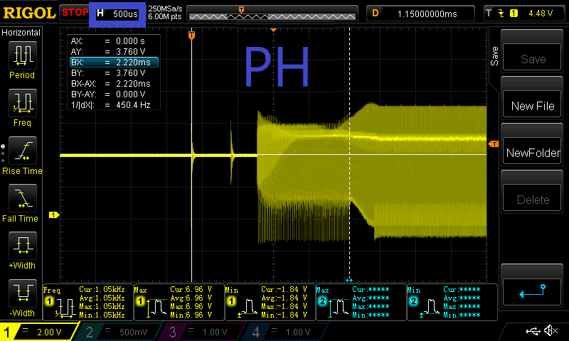Screen dimensions: 569x341
Task: Select the Fall Time measurement icon
Action: 23,198
